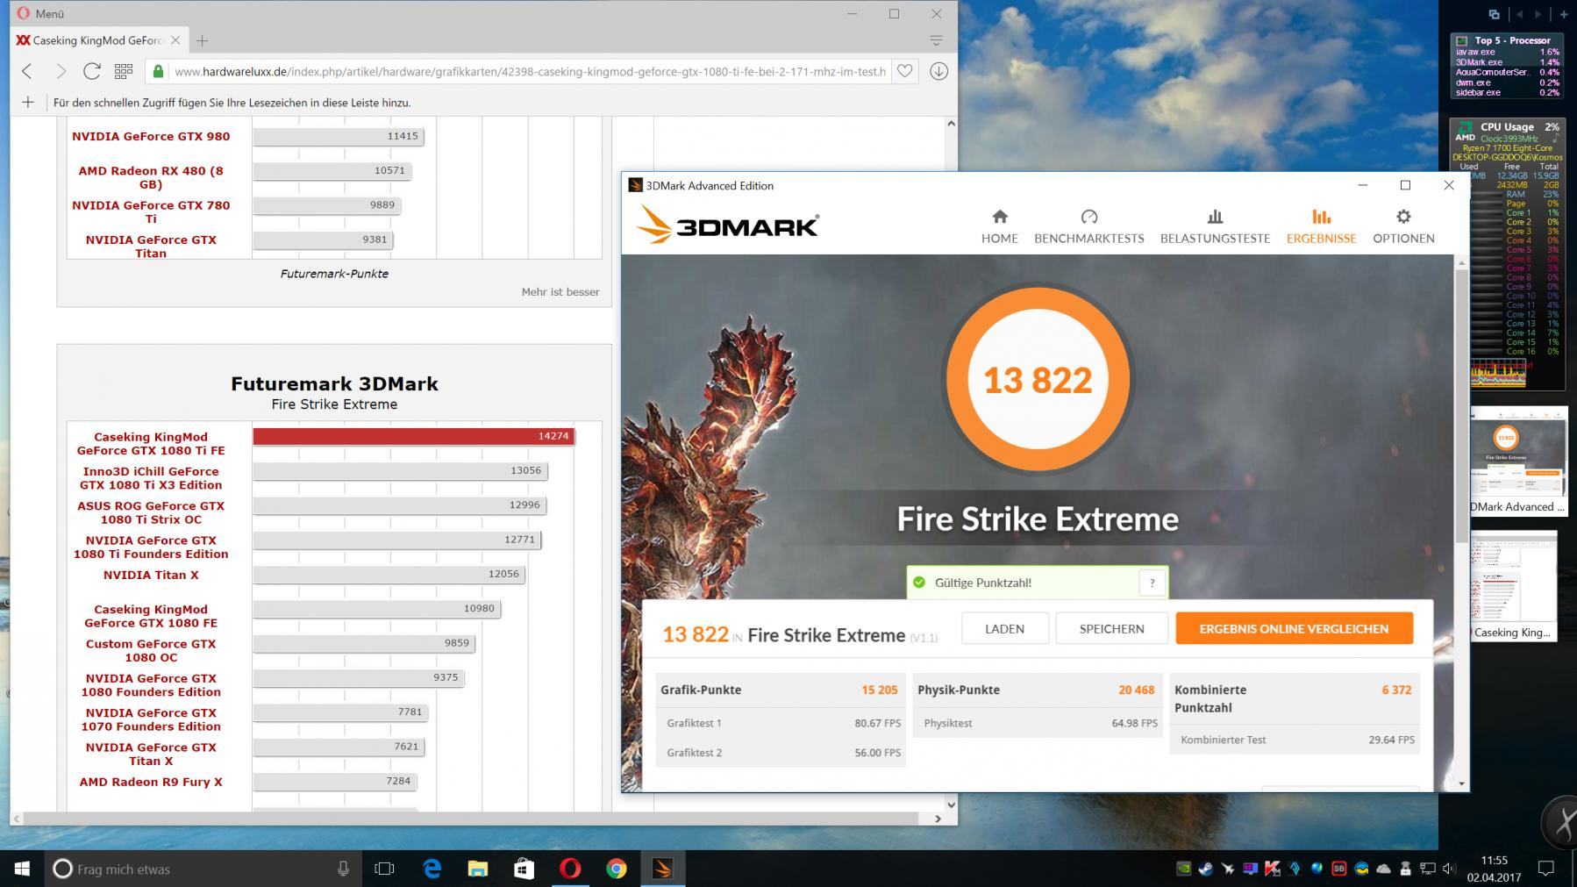Click the OneDrive cloud tray icon
Image resolution: width=1577 pixels, height=887 pixels.
coord(1383,869)
